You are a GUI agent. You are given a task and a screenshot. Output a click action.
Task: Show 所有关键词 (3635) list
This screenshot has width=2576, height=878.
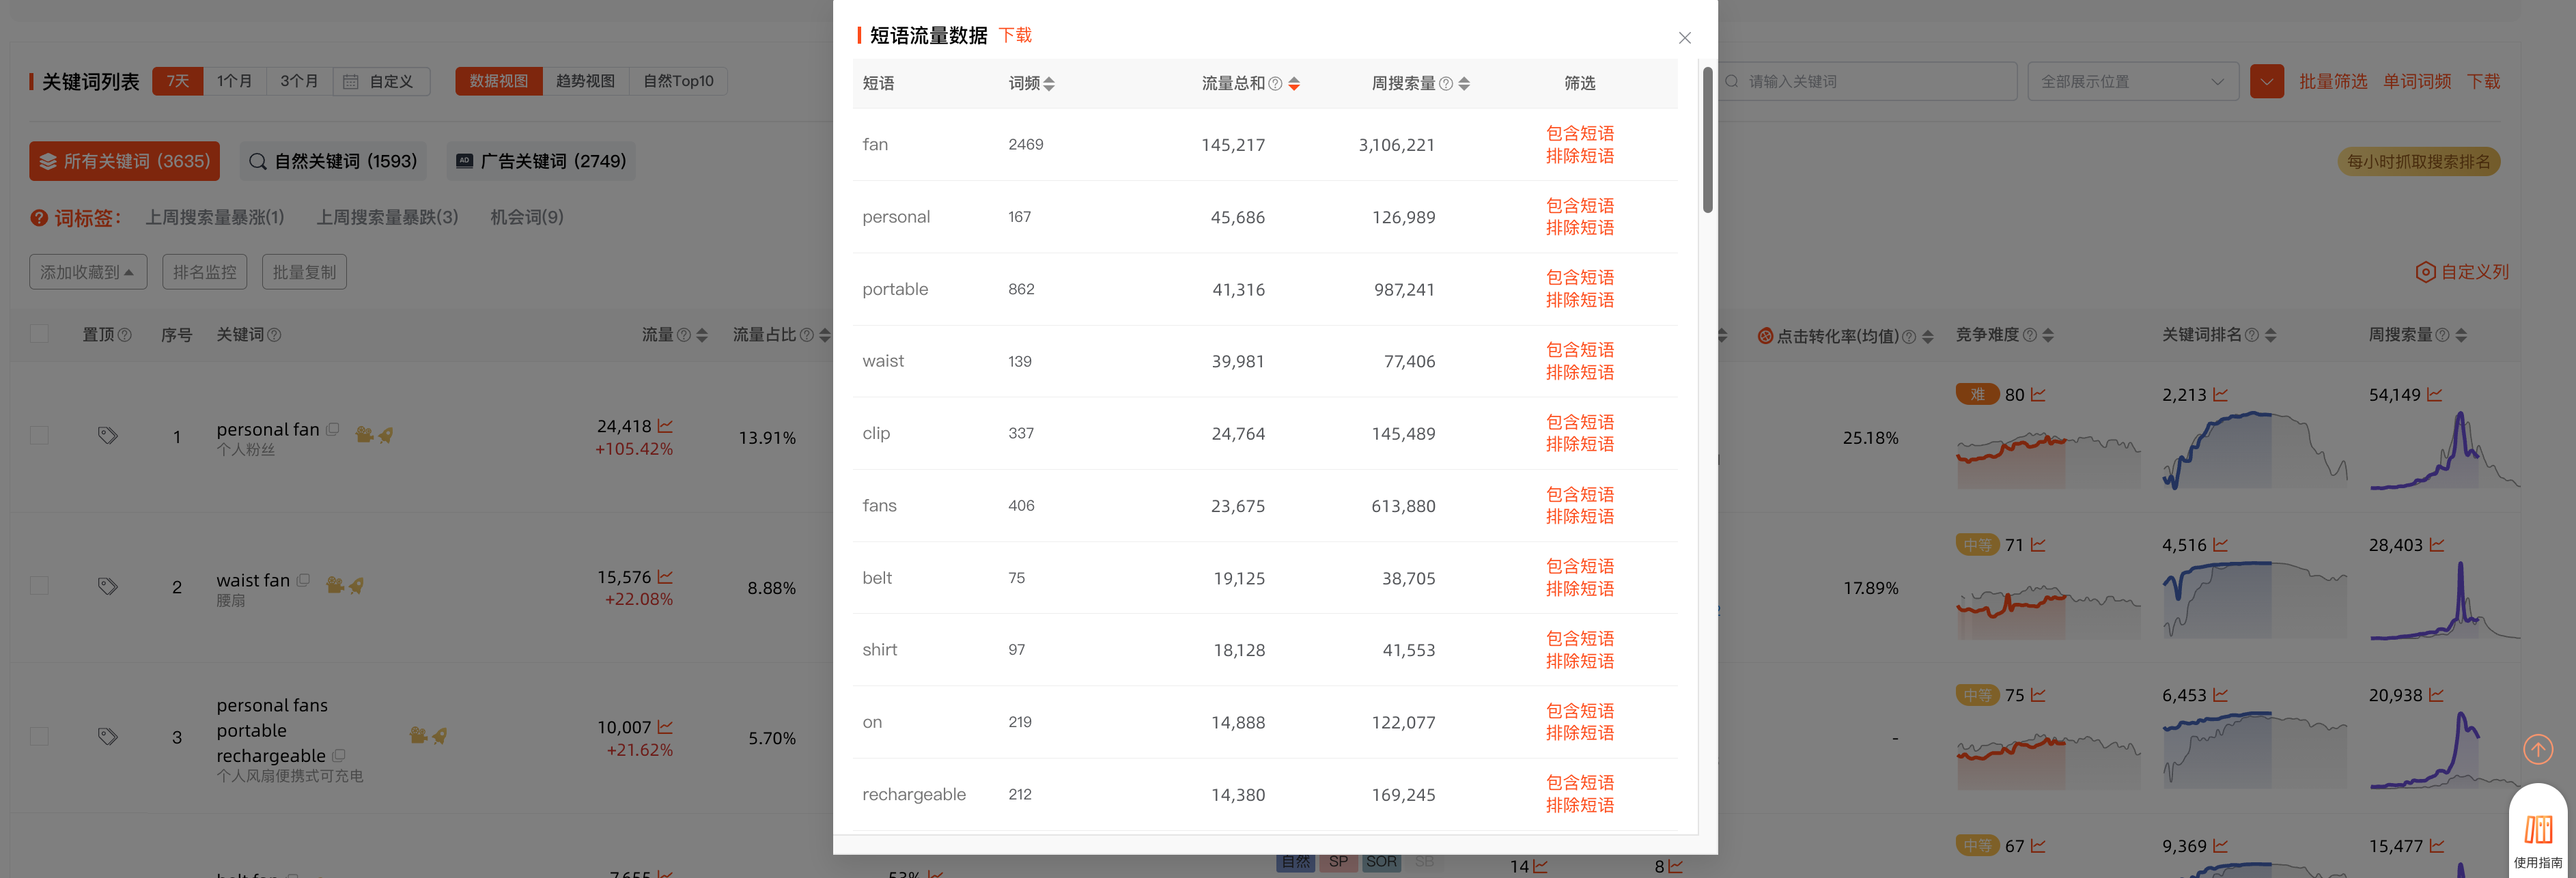tap(124, 161)
